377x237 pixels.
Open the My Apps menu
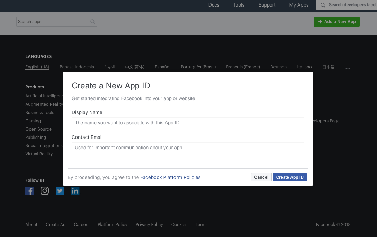[x=299, y=5]
